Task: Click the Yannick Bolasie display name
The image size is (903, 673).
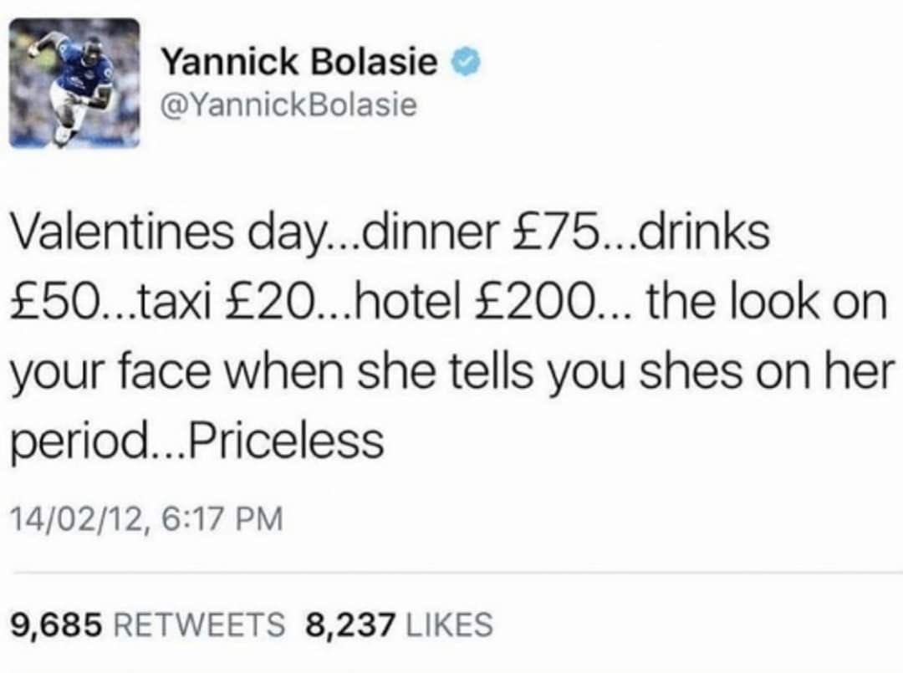Action: (x=298, y=63)
